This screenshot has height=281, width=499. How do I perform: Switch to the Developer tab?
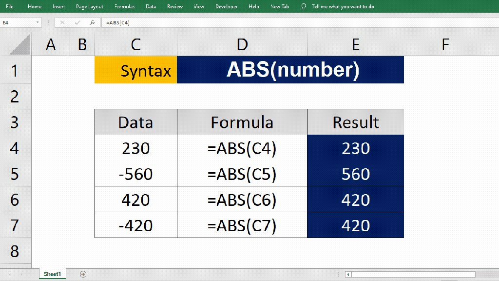click(226, 6)
